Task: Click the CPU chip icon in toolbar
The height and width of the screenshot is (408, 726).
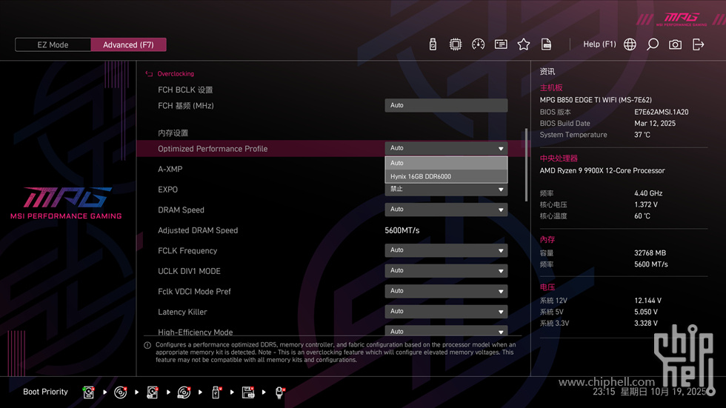Action: point(456,44)
